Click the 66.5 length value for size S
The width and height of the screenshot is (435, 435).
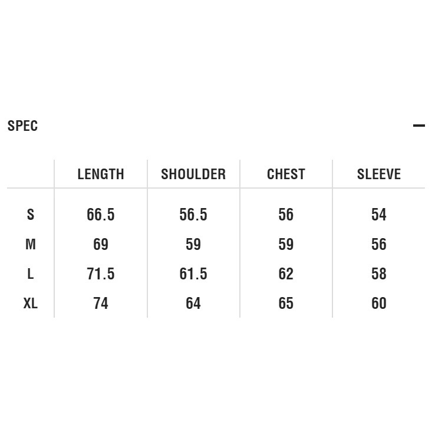point(101,215)
